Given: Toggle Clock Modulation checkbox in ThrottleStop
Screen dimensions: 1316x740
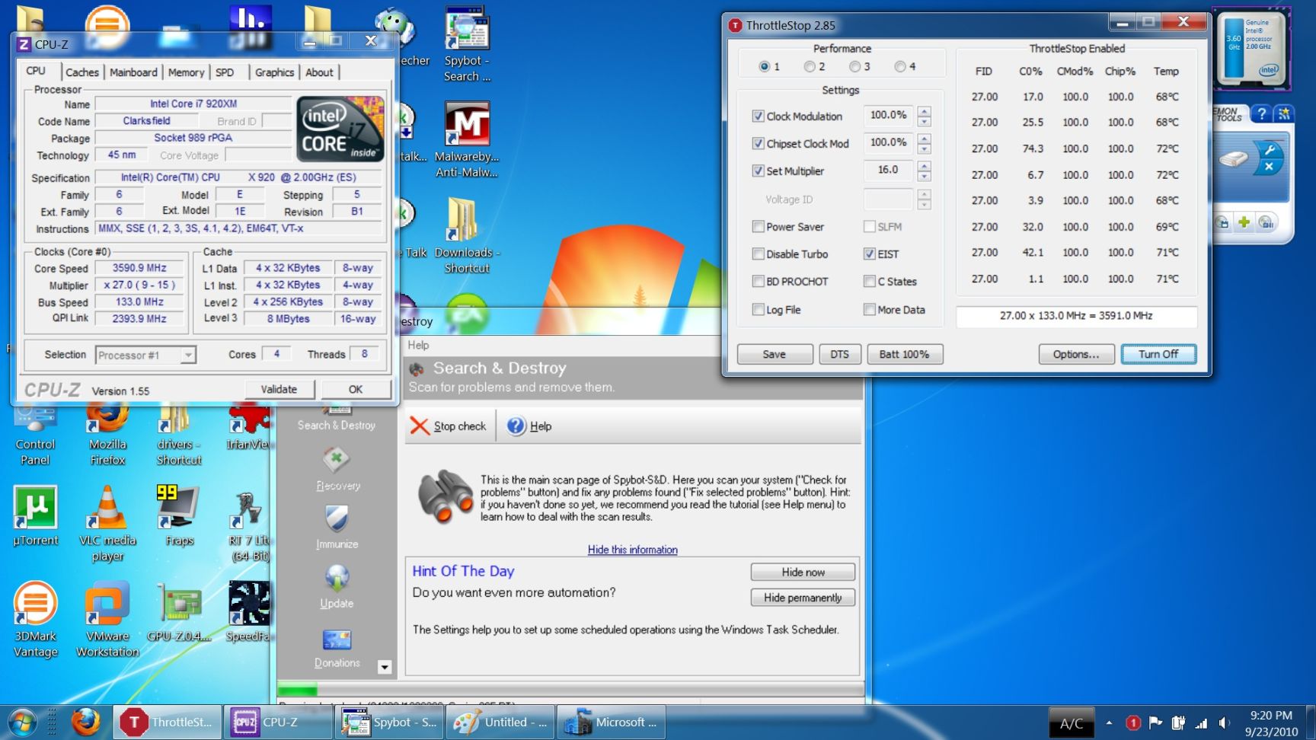Looking at the screenshot, I should tap(758, 116).
